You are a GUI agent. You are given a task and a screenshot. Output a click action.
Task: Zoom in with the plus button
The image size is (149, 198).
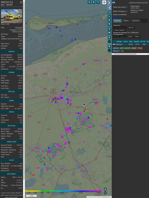(x=105, y=189)
